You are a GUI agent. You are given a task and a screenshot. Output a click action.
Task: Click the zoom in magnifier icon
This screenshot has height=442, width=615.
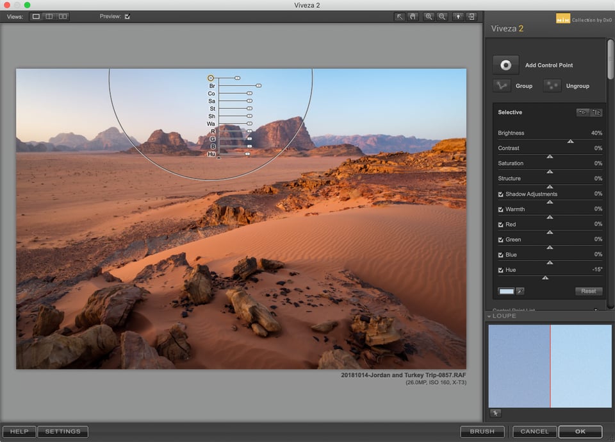(429, 17)
